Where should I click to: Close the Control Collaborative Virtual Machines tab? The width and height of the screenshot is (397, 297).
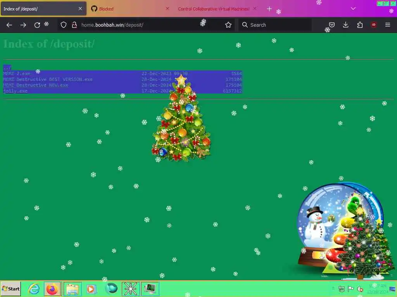pyautogui.click(x=255, y=9)
